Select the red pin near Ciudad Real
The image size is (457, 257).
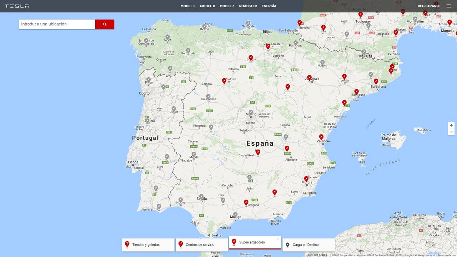coord(258,152)
